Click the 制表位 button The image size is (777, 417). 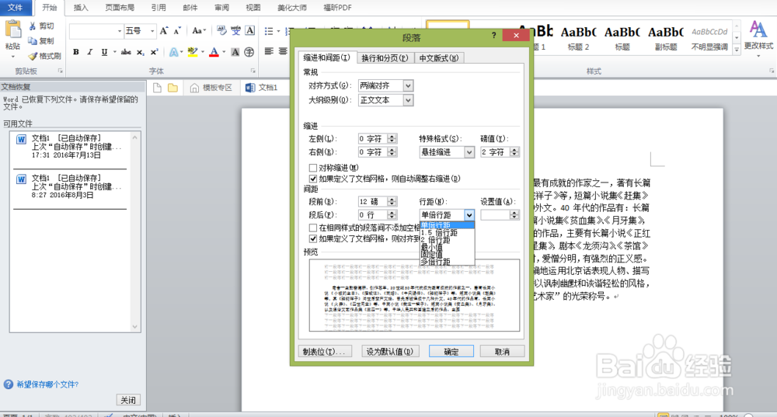pyautogui.click(x=326, y=351)
